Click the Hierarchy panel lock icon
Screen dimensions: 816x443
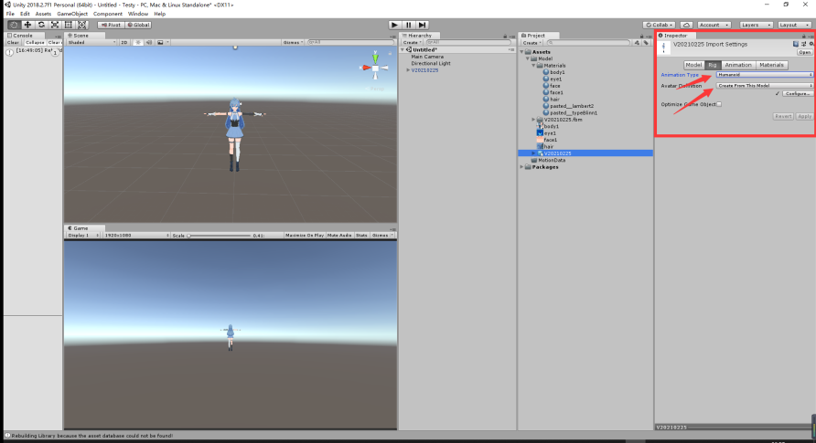click(x=505, y=36)
